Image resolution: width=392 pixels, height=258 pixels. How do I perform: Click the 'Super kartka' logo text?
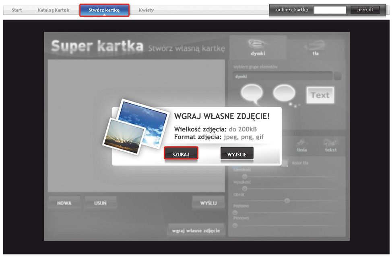pos(97,46)
